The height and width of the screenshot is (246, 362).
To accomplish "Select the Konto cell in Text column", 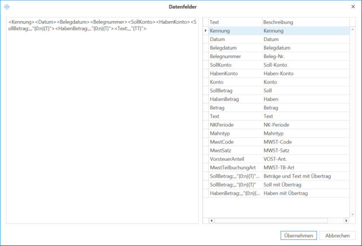I will point(235,82).
